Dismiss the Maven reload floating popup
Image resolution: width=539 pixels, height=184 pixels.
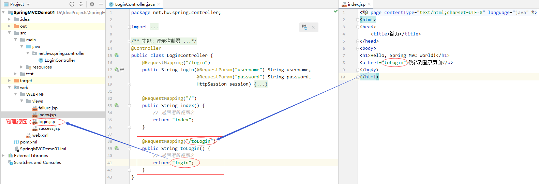pyautogui.click(x=313, y=27)
